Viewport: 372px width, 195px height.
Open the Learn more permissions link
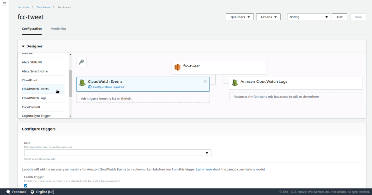(x=204, y=169)
